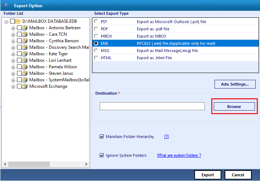Uncheck Maintain Folder Hierarchy checkbox
The image size is (260, 181).
pyautogui.click(x=101, y=137)
